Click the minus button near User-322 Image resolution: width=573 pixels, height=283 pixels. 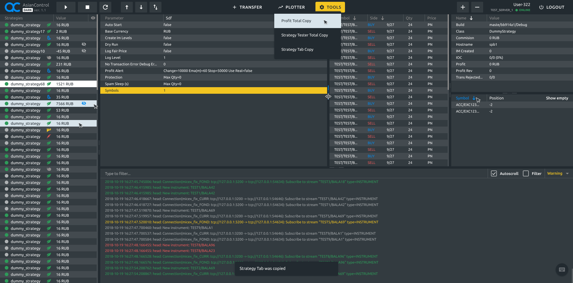pyautogui.click(x=477, y=7)
